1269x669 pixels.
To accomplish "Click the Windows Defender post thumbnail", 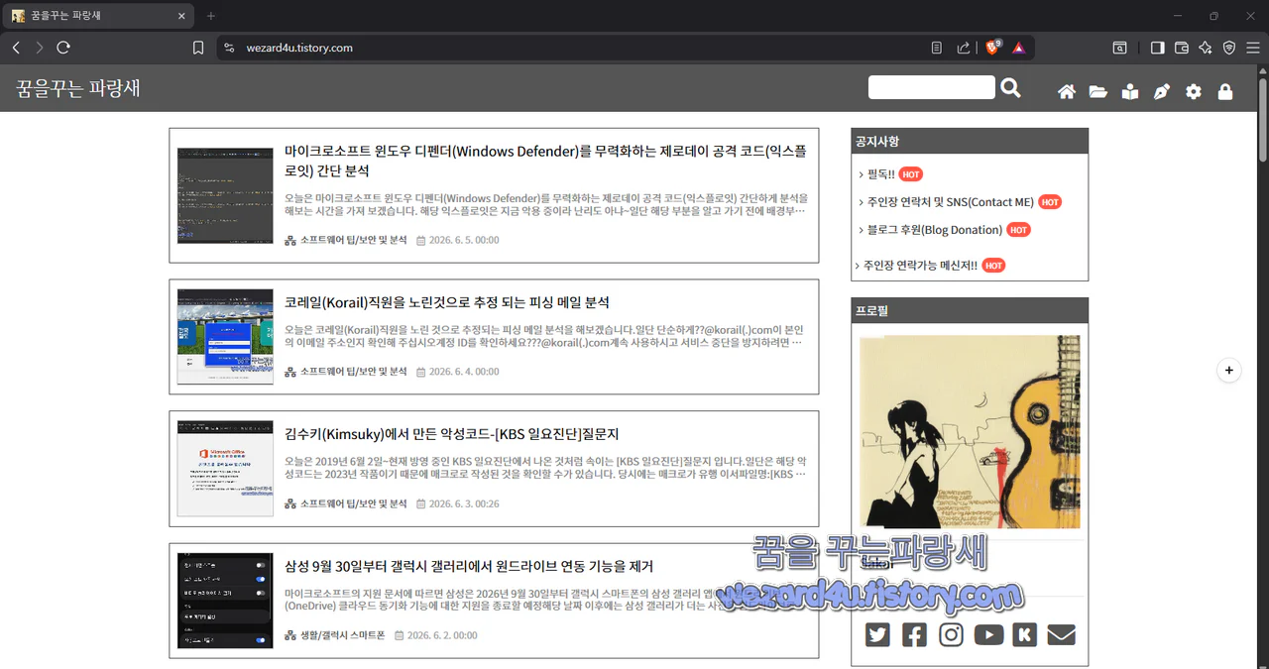I will (225, 195).
